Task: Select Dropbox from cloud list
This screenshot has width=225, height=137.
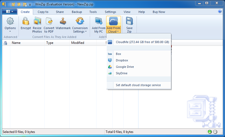Action: [139, 60]
